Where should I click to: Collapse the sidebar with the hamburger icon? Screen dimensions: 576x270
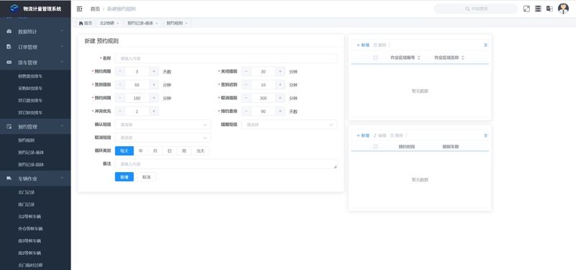(x=79, y=9)
